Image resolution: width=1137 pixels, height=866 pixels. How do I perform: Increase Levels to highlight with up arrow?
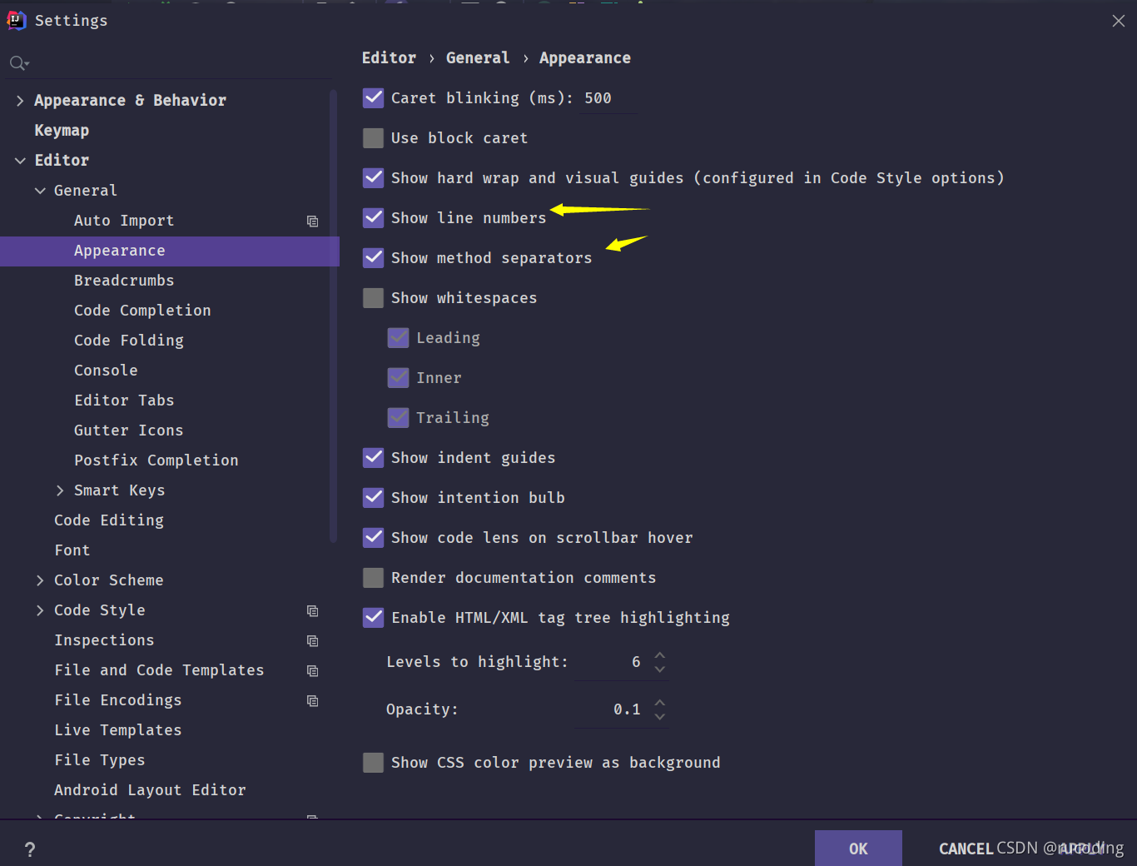tap(659, 655)
